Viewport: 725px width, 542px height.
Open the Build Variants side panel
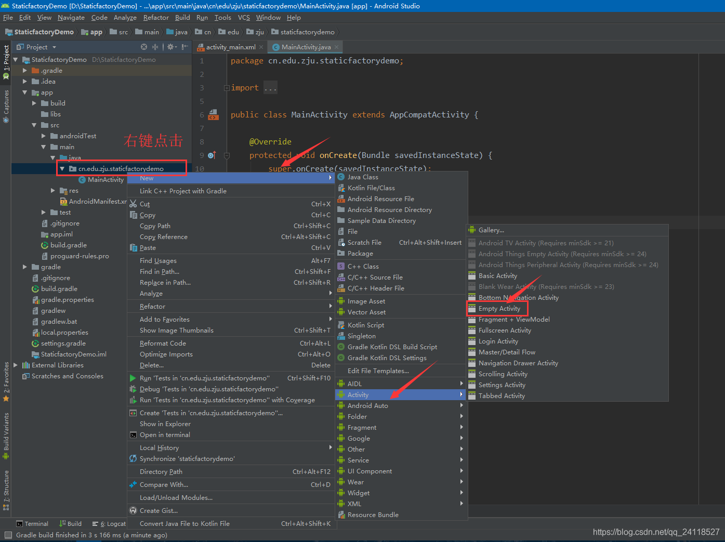tap(6, 435)
